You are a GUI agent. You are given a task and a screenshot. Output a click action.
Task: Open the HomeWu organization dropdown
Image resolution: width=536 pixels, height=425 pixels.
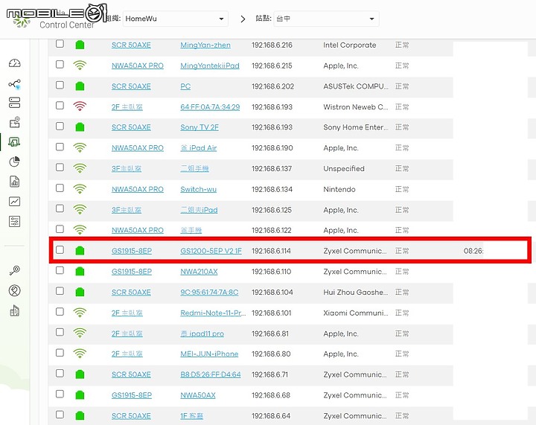175,19
